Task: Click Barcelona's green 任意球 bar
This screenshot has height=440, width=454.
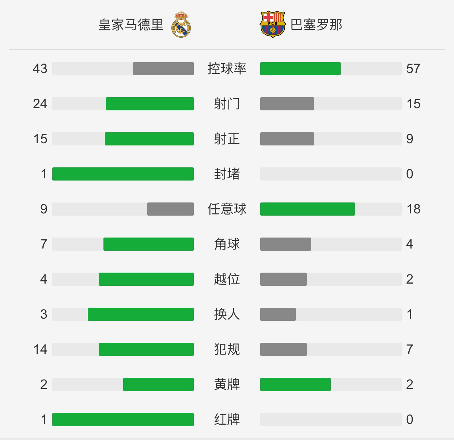Action: coord(307,209)
